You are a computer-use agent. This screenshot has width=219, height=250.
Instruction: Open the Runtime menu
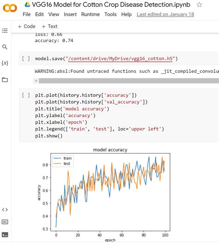coord(91,14)
